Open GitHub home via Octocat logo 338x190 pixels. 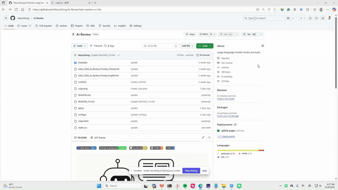13,18
